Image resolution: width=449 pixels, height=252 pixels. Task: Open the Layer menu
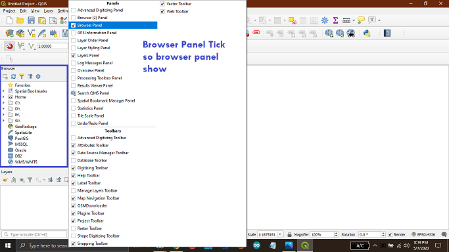pos(49,11)
